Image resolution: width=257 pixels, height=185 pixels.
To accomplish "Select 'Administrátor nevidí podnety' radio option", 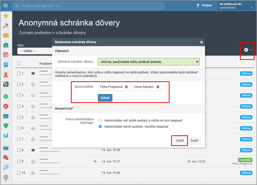I will pyautogui.click(x=100, y=126).
